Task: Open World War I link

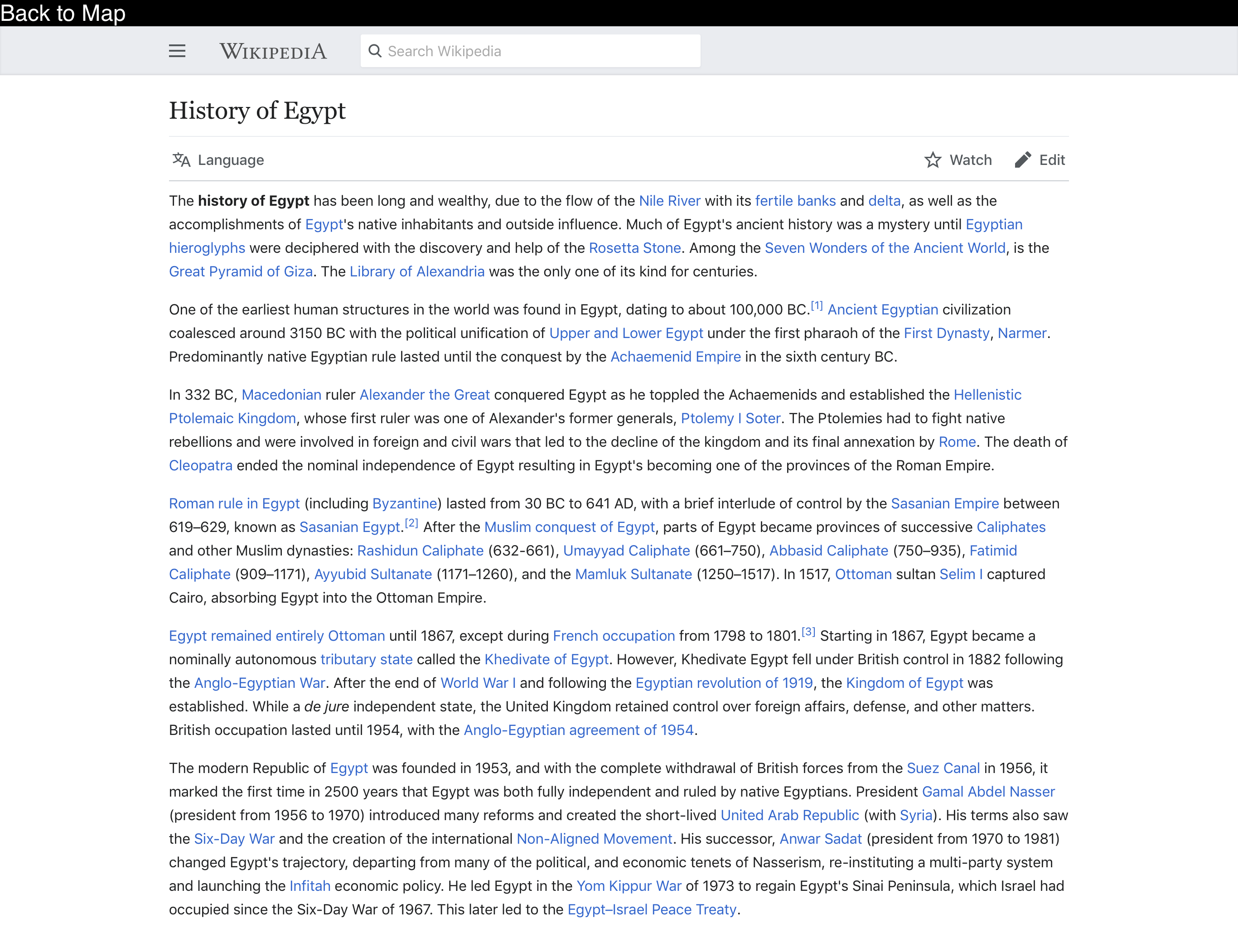Action: pyautogui.click(x=478, y=682)
